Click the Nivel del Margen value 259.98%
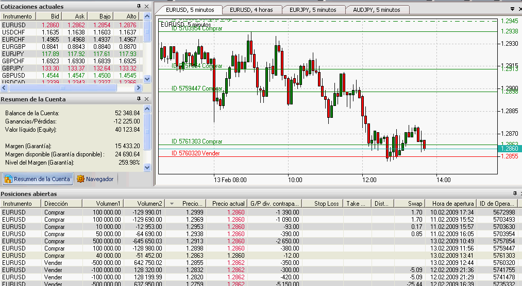Screen dimensions: 522x286 pos(129,163)
